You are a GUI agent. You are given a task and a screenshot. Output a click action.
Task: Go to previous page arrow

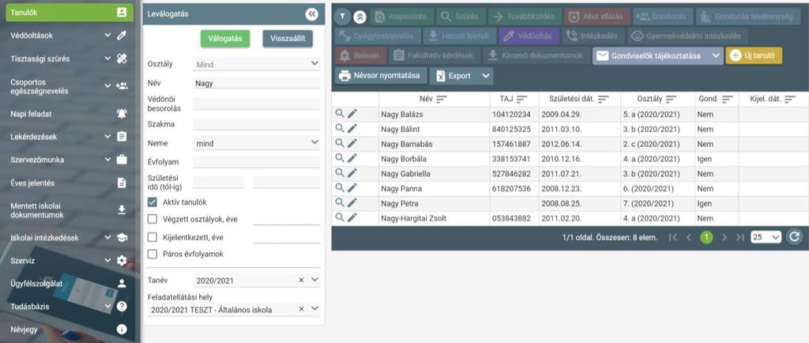[688, 237]
